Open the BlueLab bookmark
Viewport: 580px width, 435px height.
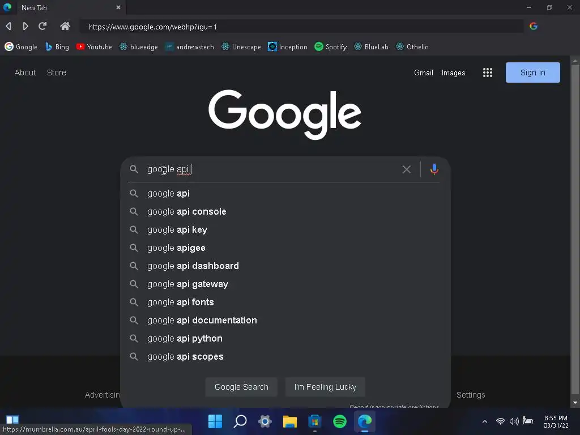click(371, 46)
